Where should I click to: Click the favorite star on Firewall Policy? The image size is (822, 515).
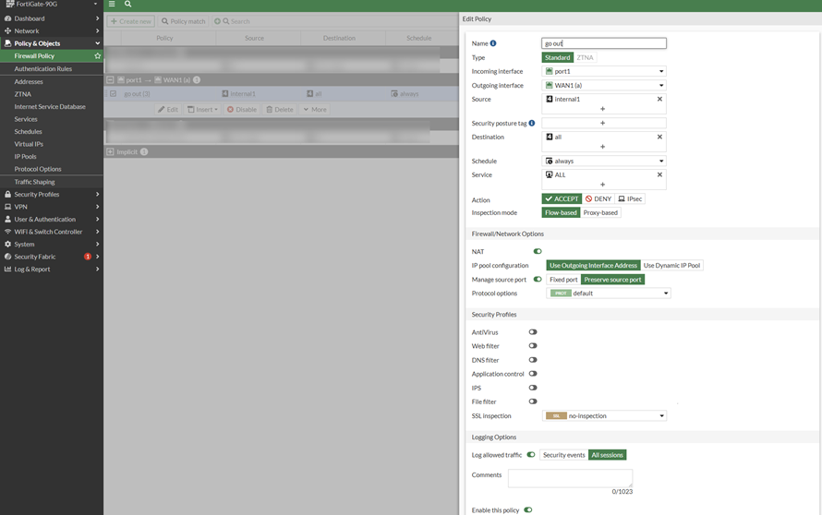pyautogui.click(x=98, y=56)
